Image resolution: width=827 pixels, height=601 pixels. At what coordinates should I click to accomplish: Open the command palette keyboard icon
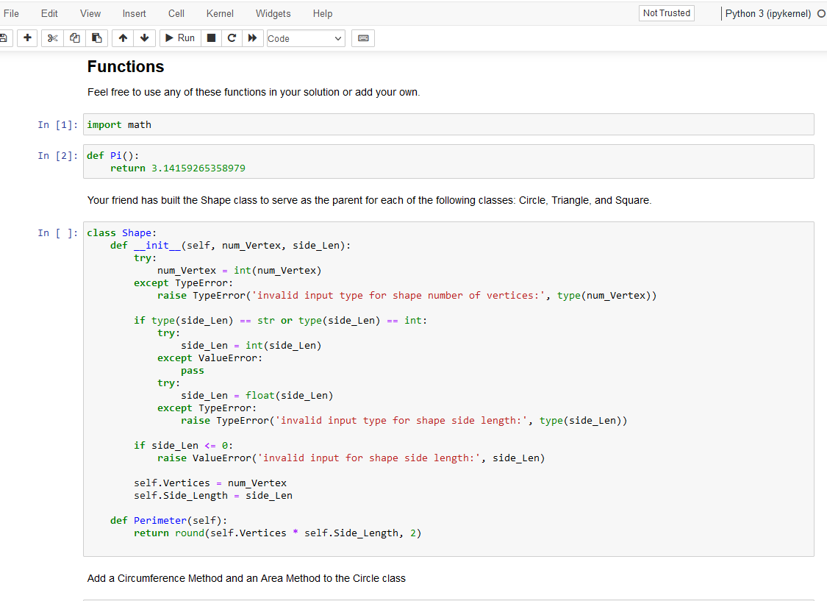point(363,38)
